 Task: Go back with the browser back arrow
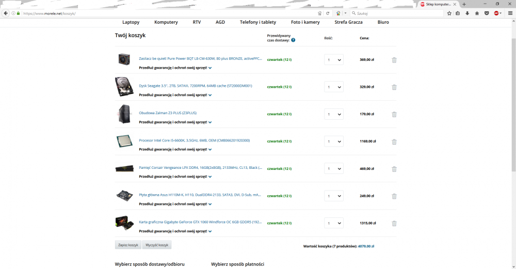coord(6,13)
